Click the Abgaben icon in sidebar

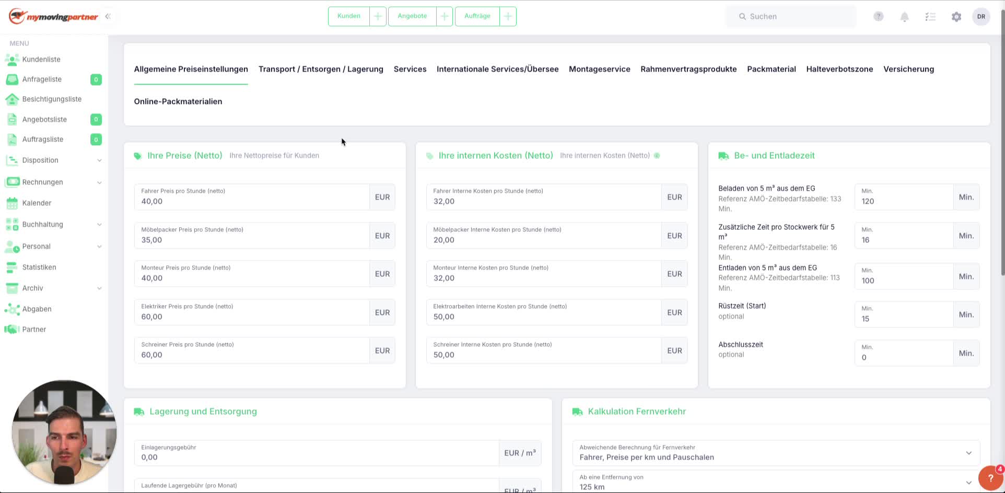pyautogui.click(x=11, y=309)
